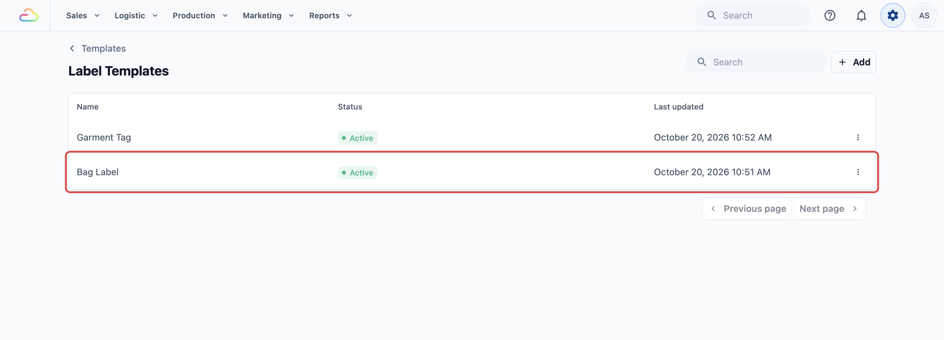The width and height of the screenshot is (944, 340).
Task: Open the Garment Tag row options menu
Action: [x=858, y=137]
